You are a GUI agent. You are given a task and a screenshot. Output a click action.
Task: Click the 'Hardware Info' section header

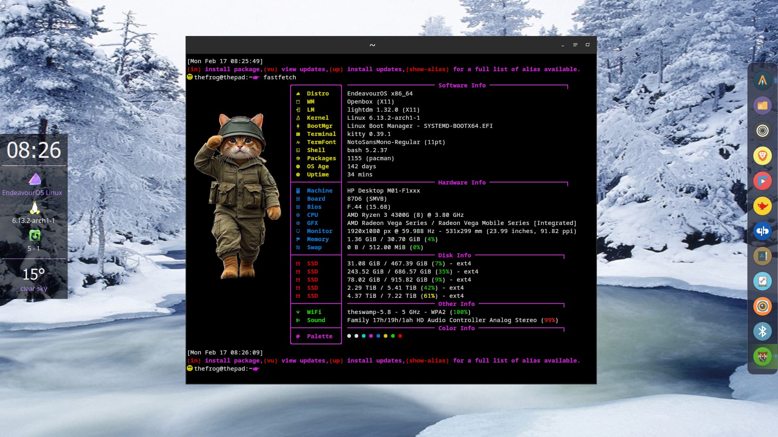pyautogui.click(x=462, y=182)
